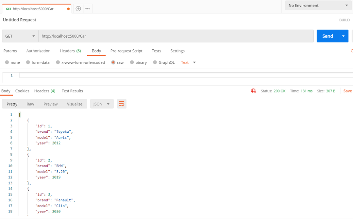Click the request URL input field
Screen dimensions: 353x220
click(176, 36)
